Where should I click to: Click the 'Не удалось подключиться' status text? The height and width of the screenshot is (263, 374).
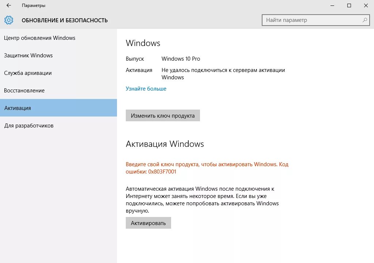[x=223, y=74]
